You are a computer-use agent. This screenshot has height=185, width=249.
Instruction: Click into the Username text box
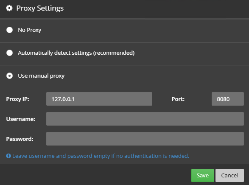point(145,119)
